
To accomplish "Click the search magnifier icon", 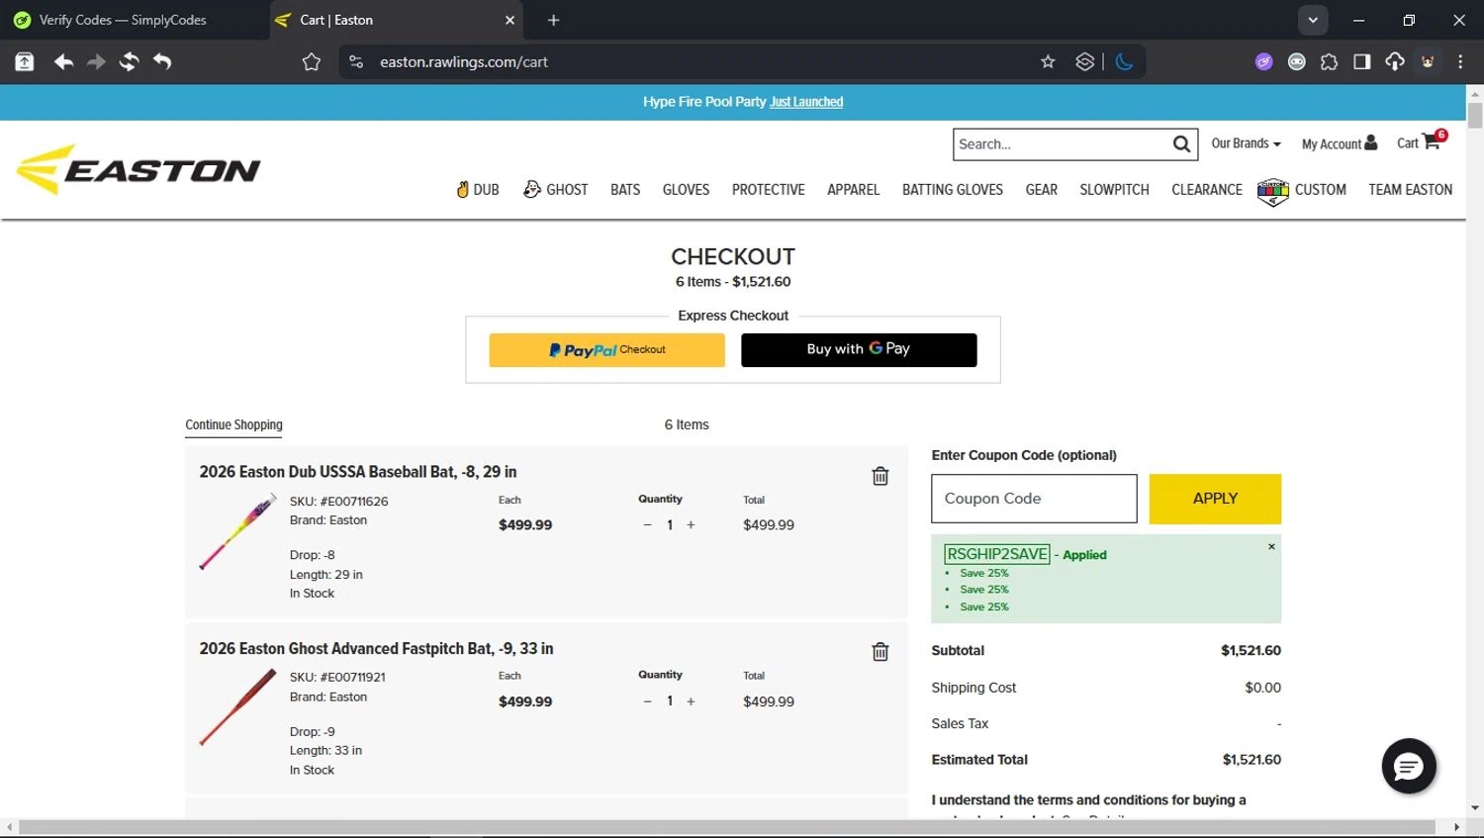I will (x=1181, y=144).
